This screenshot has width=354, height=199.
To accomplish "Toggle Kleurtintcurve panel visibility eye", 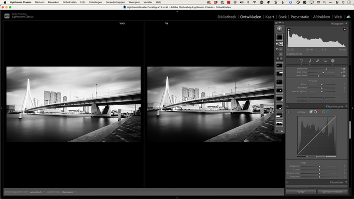I will pos(287,106).
